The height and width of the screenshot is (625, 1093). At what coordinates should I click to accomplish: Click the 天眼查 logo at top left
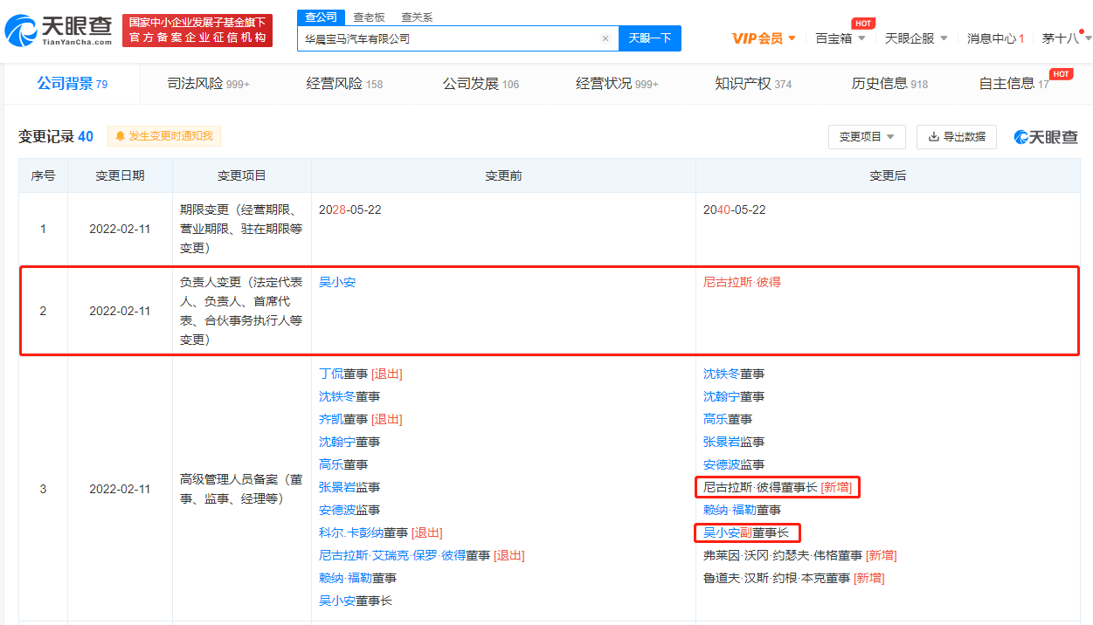coord(59,31)
